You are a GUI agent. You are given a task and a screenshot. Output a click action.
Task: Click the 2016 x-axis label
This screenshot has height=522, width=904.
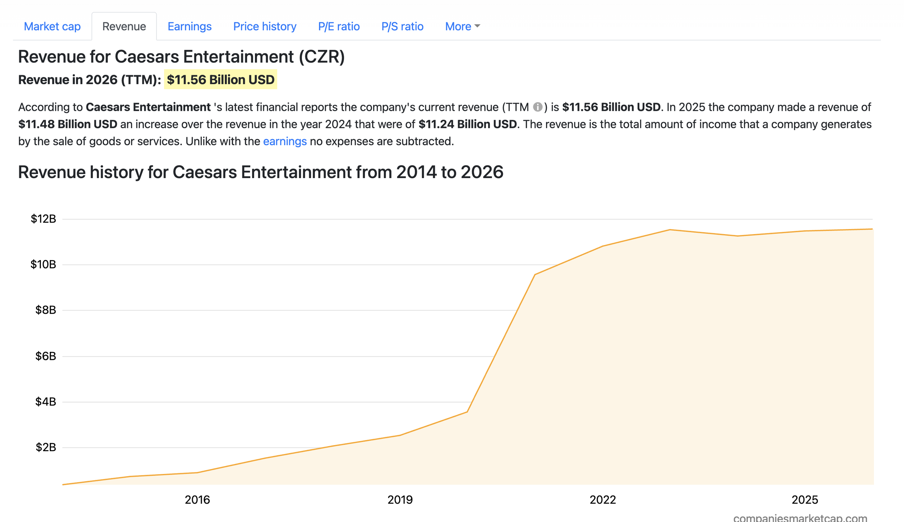tap(197, 500)
